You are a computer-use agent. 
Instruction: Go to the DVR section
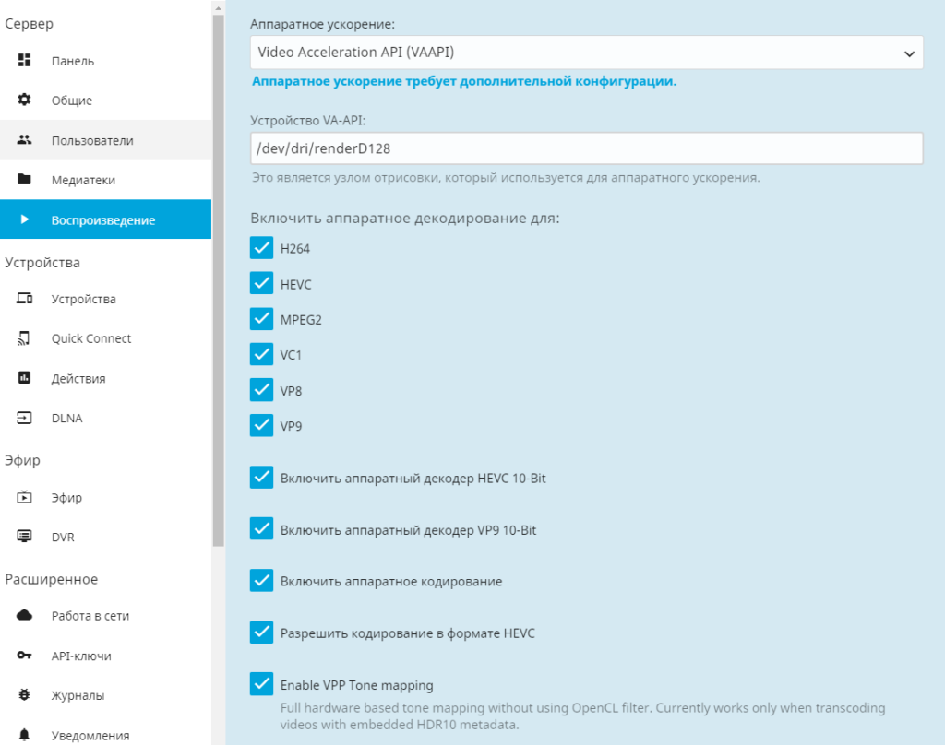(63, 537)
